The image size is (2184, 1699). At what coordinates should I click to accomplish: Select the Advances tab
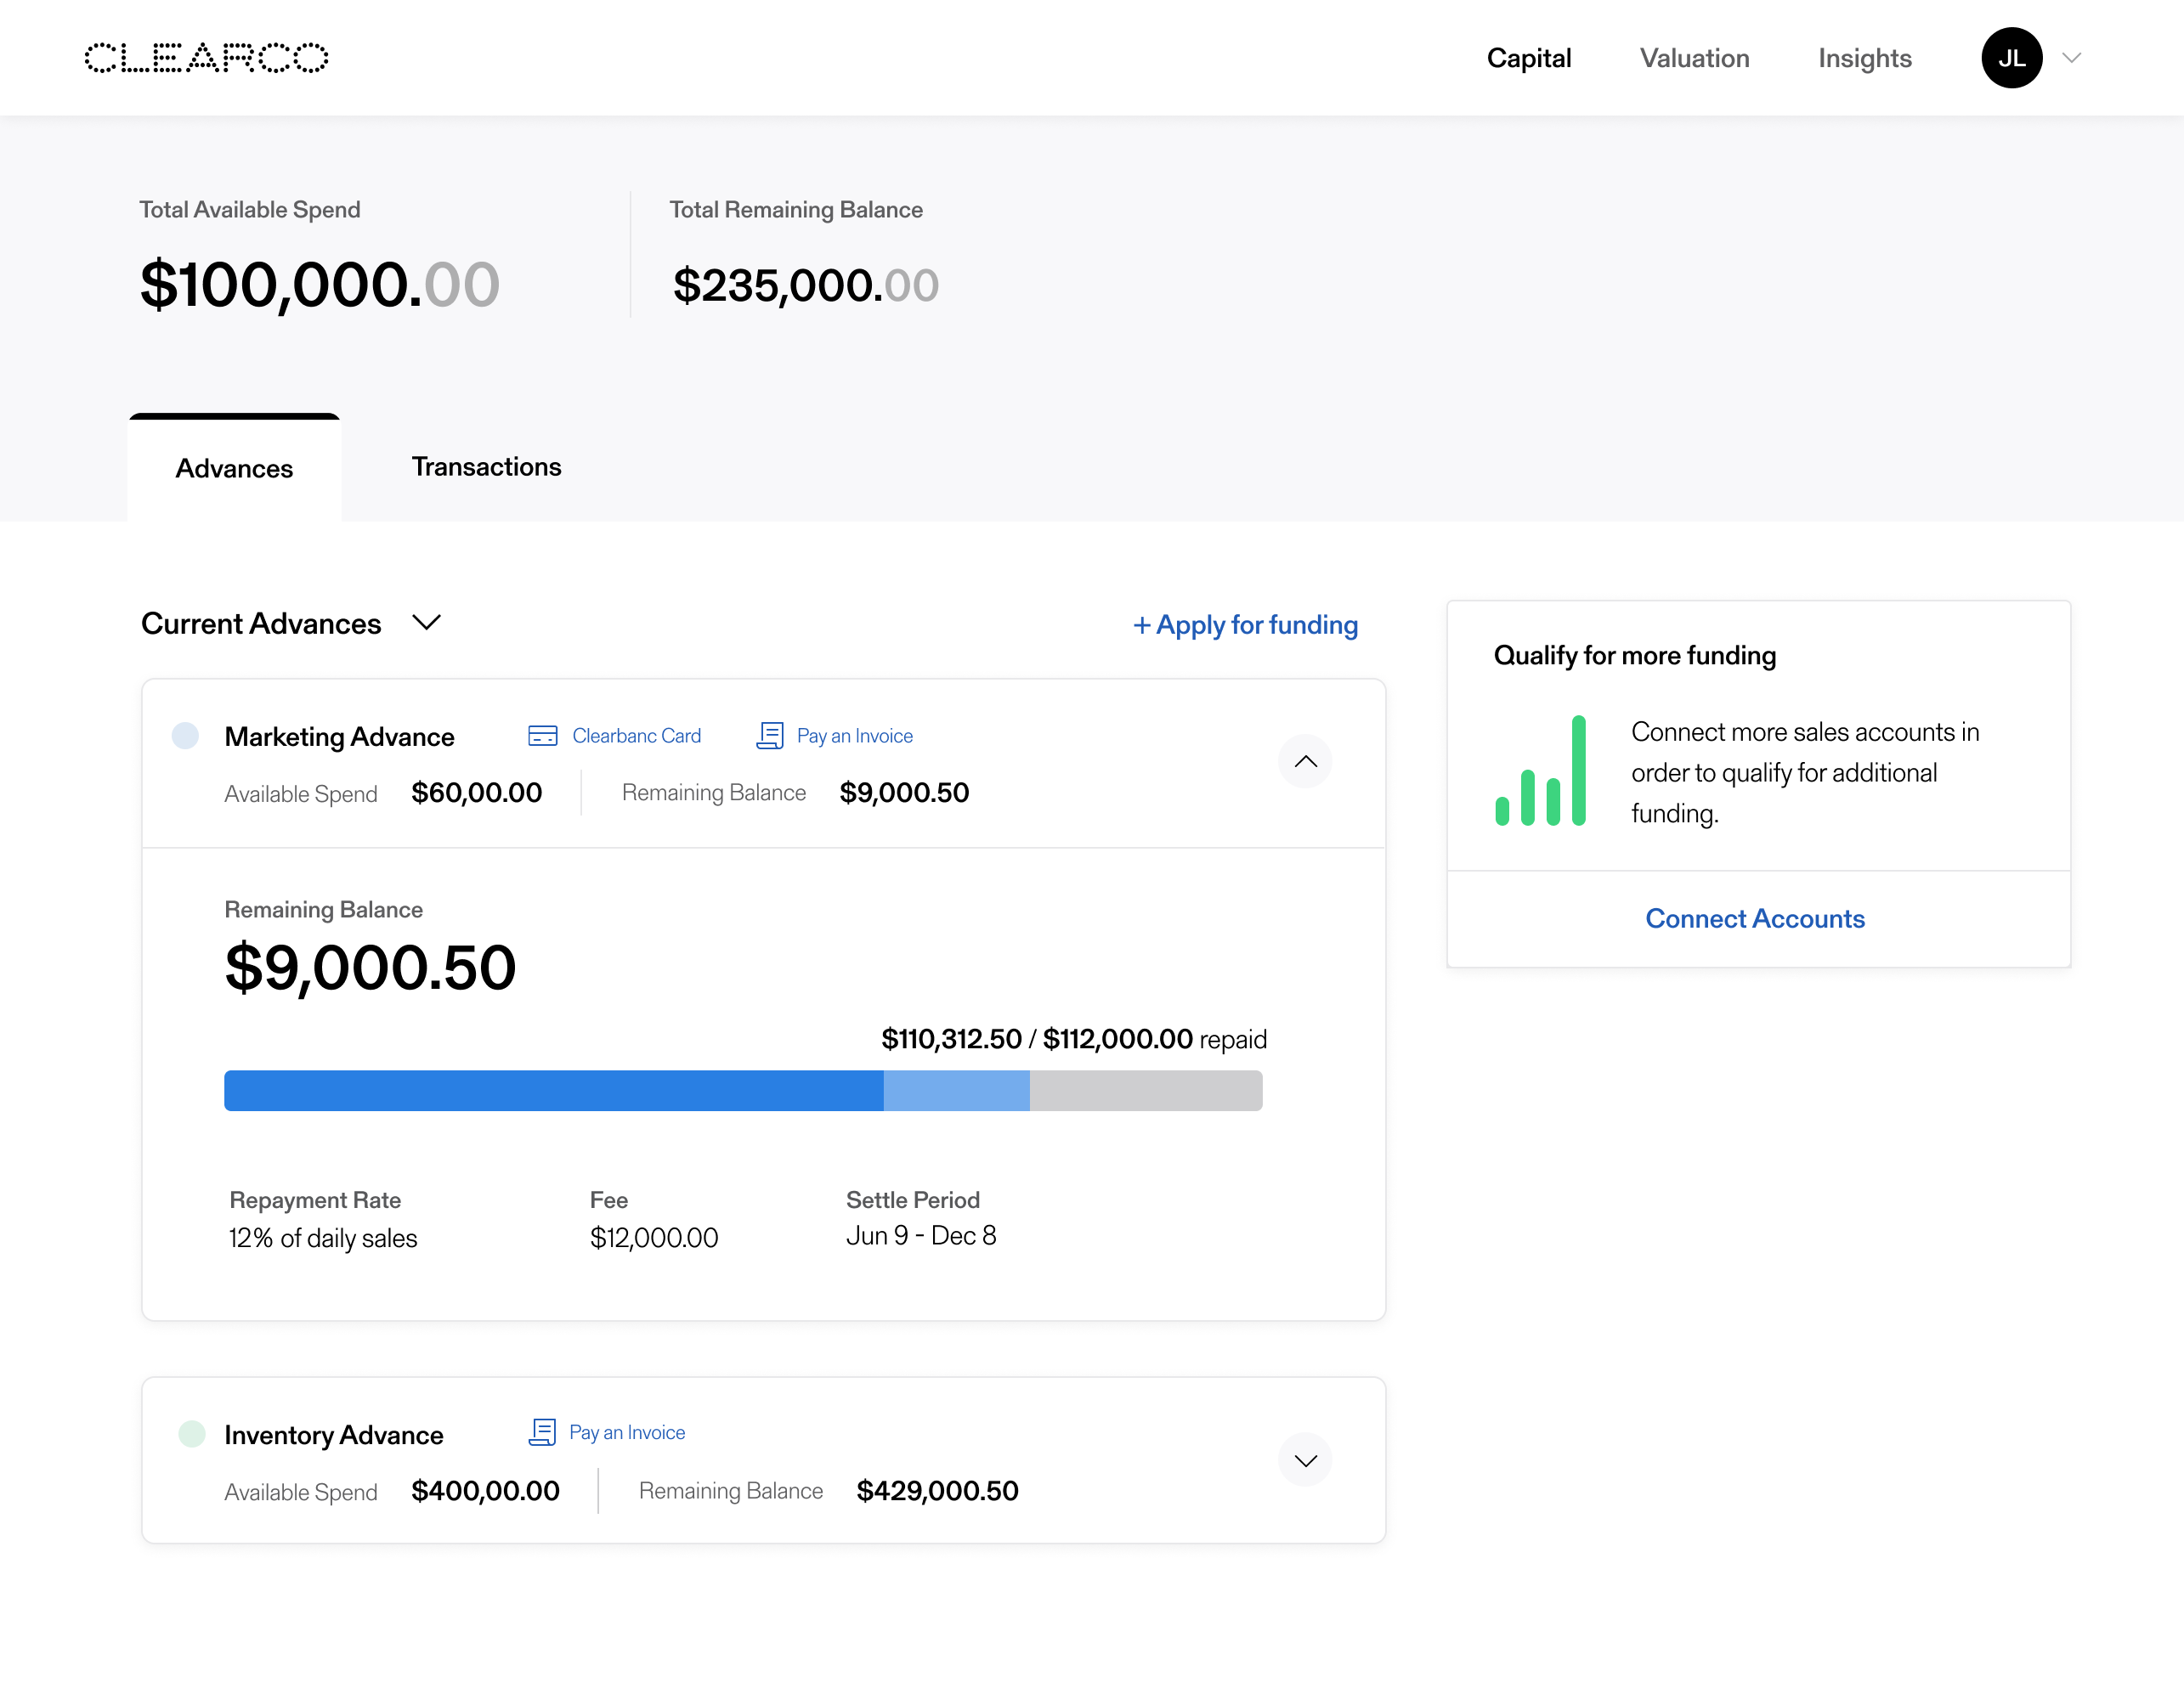[234, 469]
